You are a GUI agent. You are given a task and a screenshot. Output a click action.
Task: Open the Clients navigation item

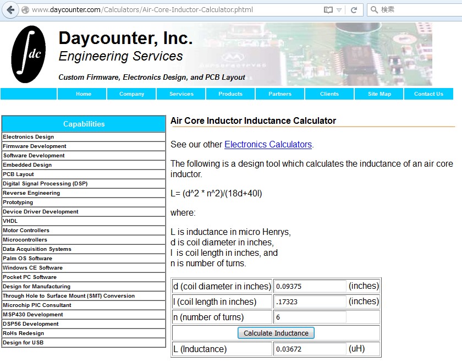(x=329, y=94)
